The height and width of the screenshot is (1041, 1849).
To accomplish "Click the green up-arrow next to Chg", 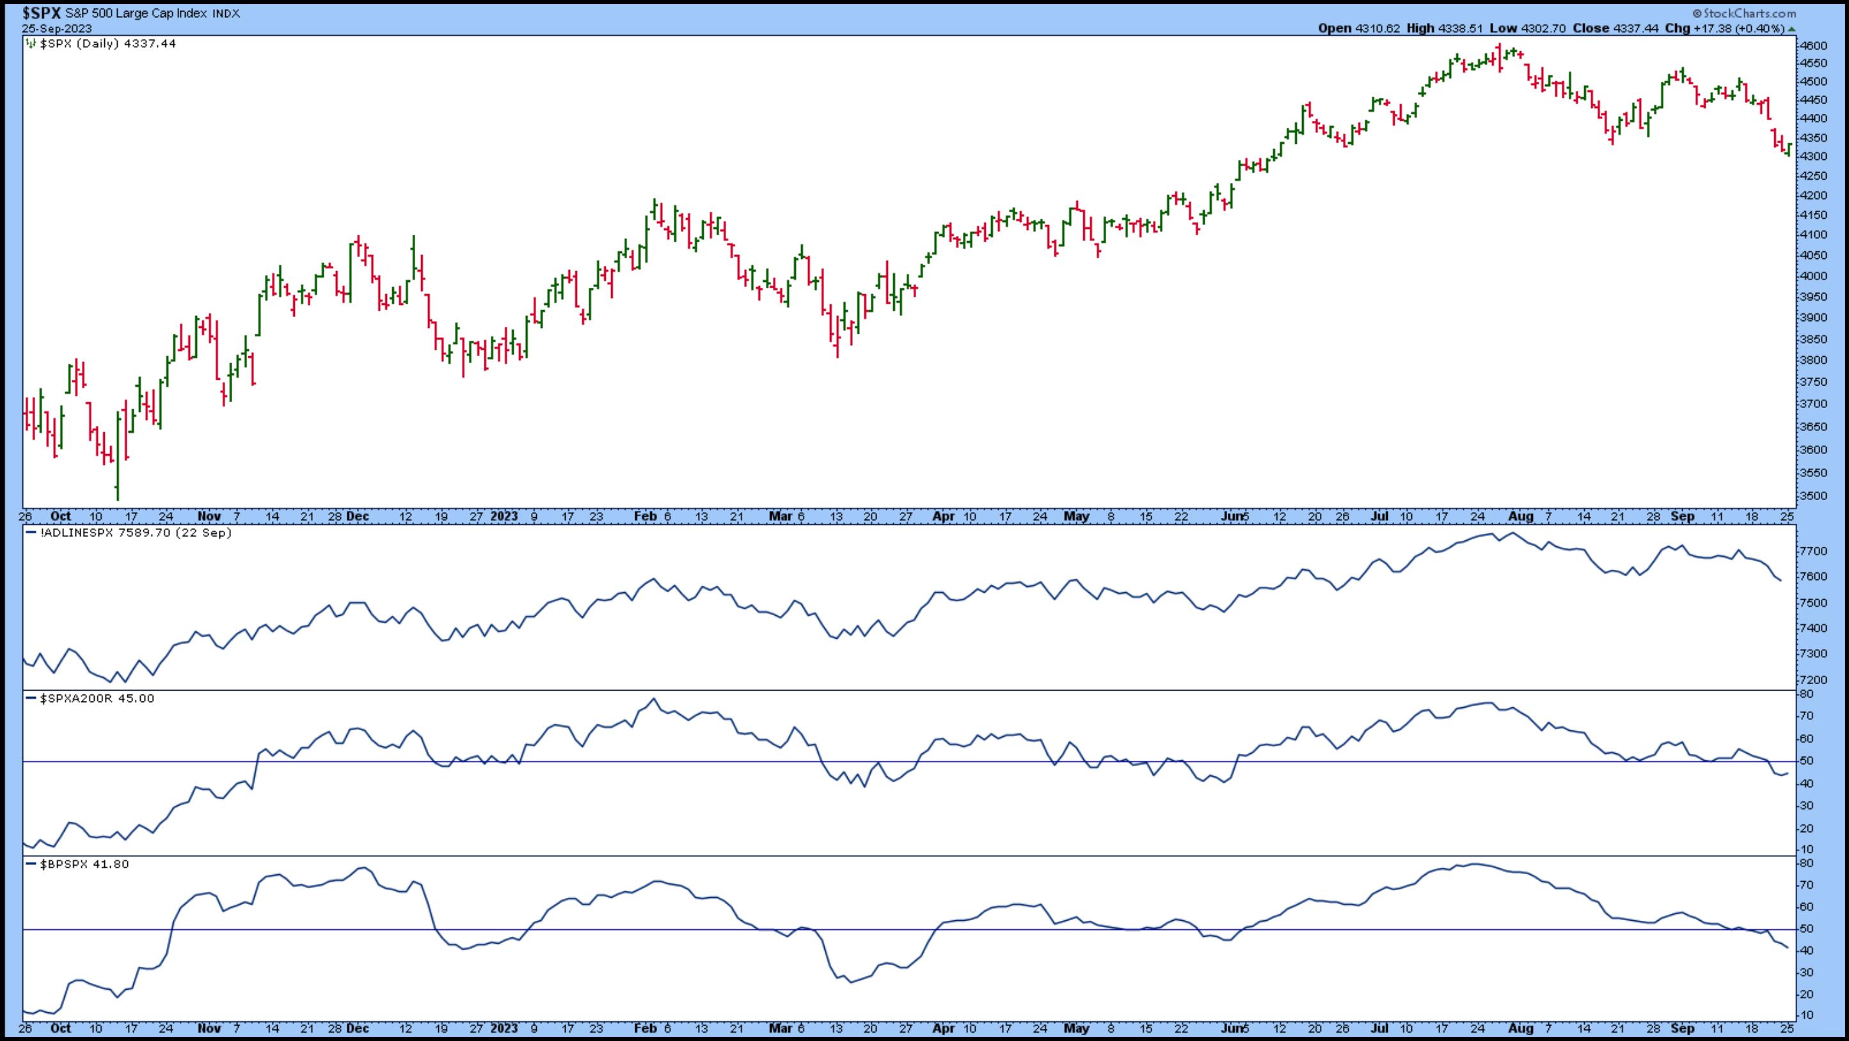I will 1791,29.
